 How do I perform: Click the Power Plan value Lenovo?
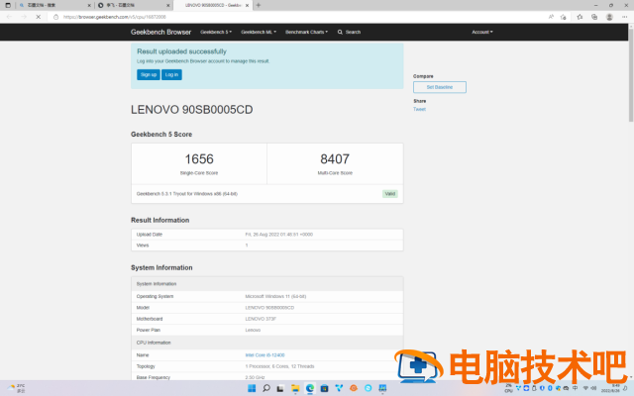pos(253,330)
